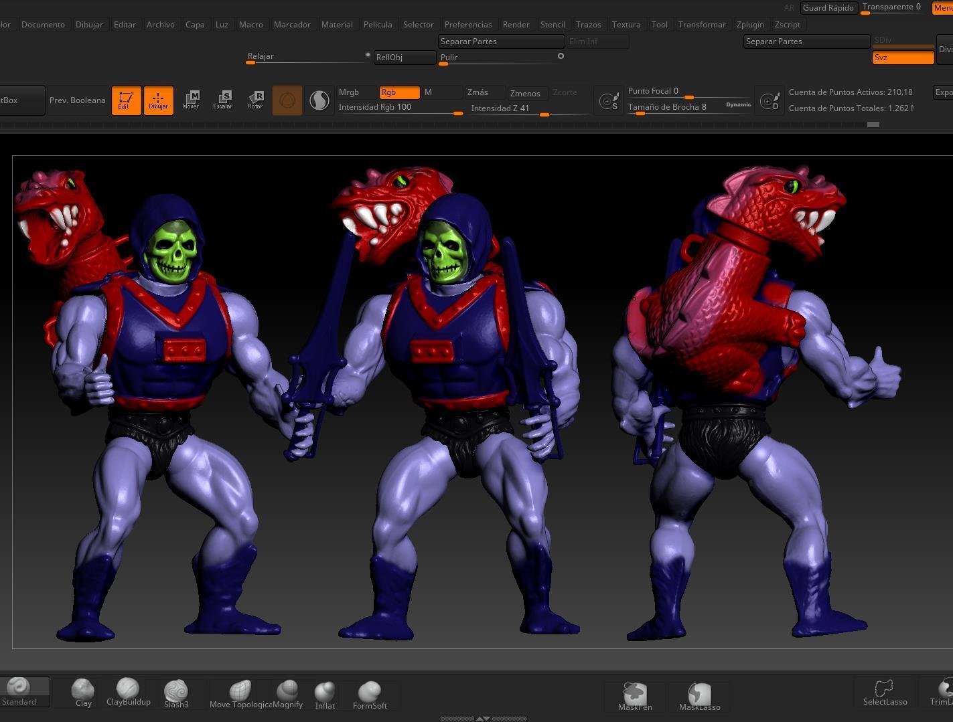
Task: Select the Rotar rotate tool
Action: (255, 100)
